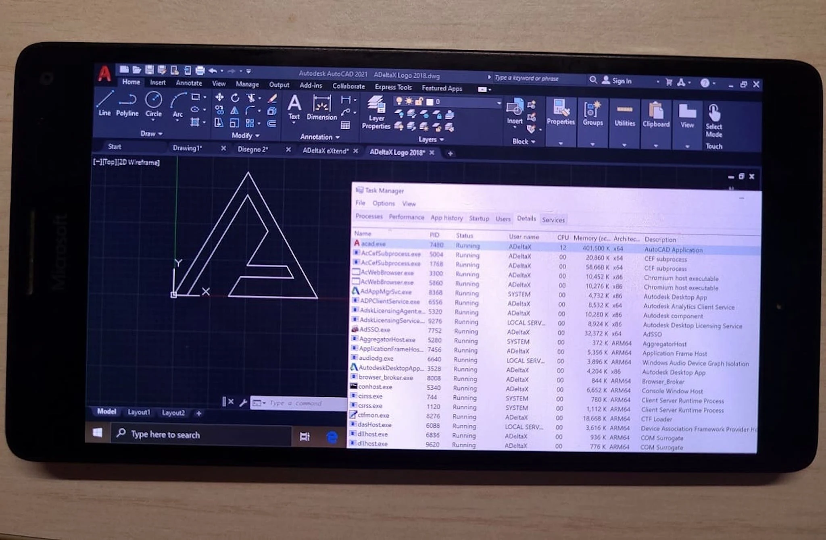This screenshot has width=826, height=540.
Task: Open Microsoft Edge from the taskbar
Action: pos(332,437)
